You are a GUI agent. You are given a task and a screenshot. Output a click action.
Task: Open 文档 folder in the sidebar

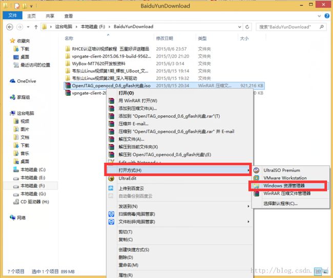(21, 137)
